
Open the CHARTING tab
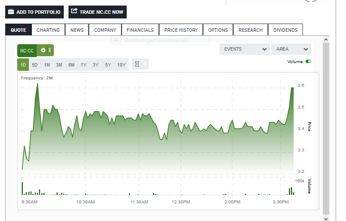[x=48, y=30]
